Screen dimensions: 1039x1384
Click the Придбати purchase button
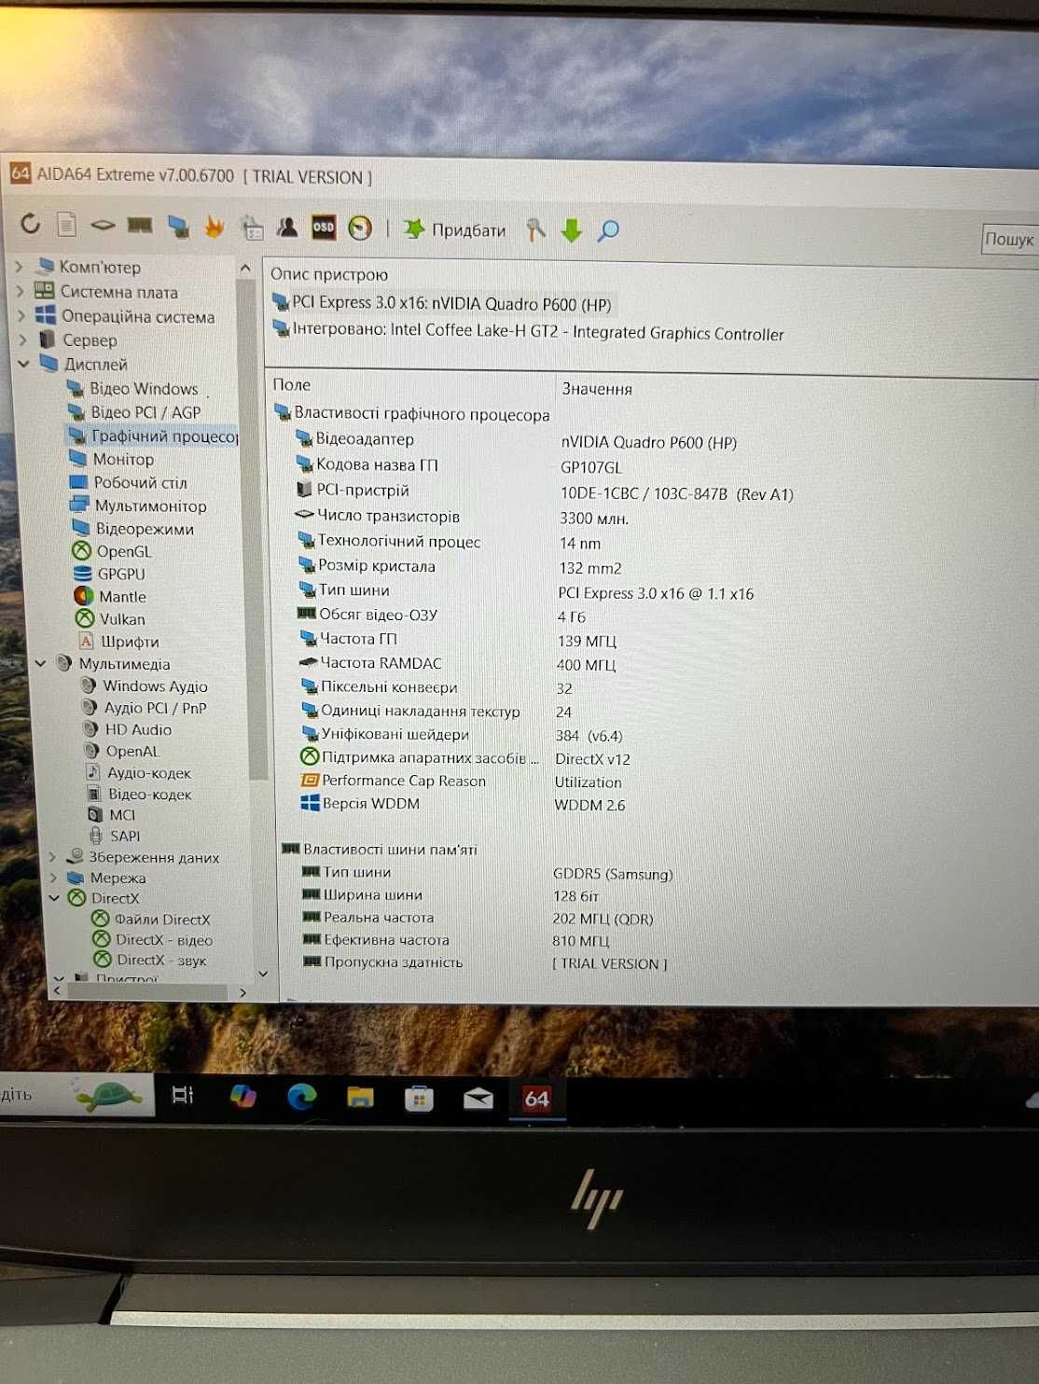pyautogui.click(x=455, y=229)
